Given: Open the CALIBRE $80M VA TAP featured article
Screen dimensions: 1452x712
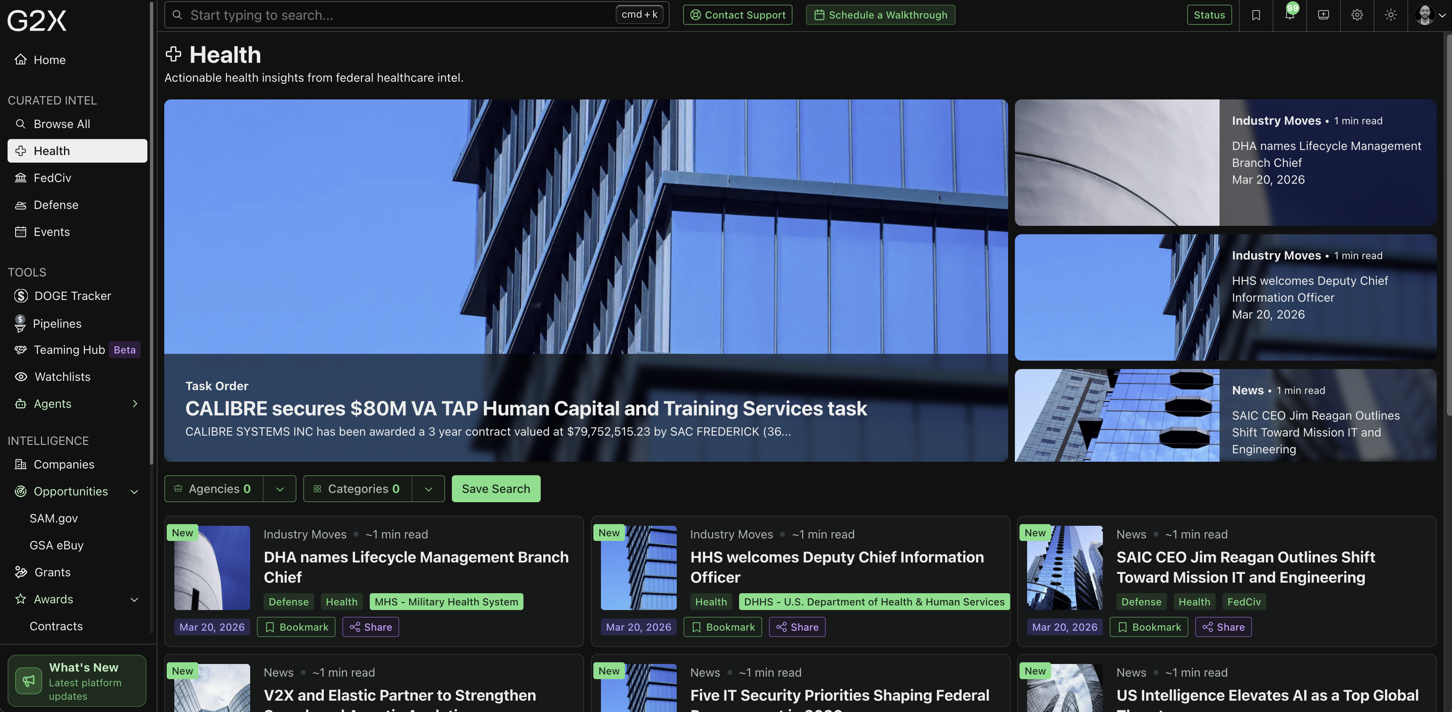Looking at the screenshot, I should 586,281.
